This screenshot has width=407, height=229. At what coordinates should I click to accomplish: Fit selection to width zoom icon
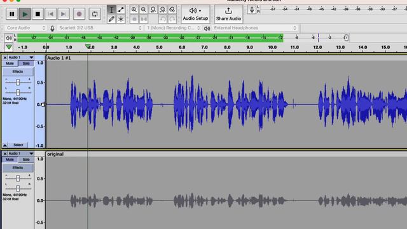(x=153, y=10)
